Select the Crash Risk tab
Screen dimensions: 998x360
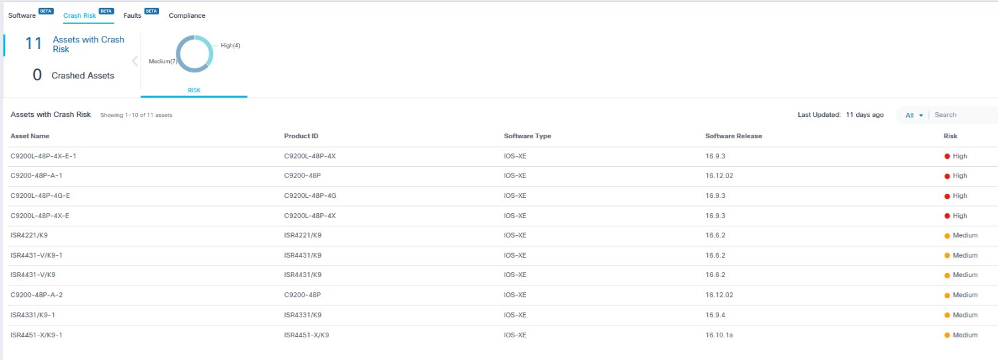(x=80, y=15)
